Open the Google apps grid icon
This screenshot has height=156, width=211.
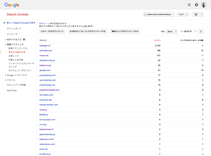point(189,5)
